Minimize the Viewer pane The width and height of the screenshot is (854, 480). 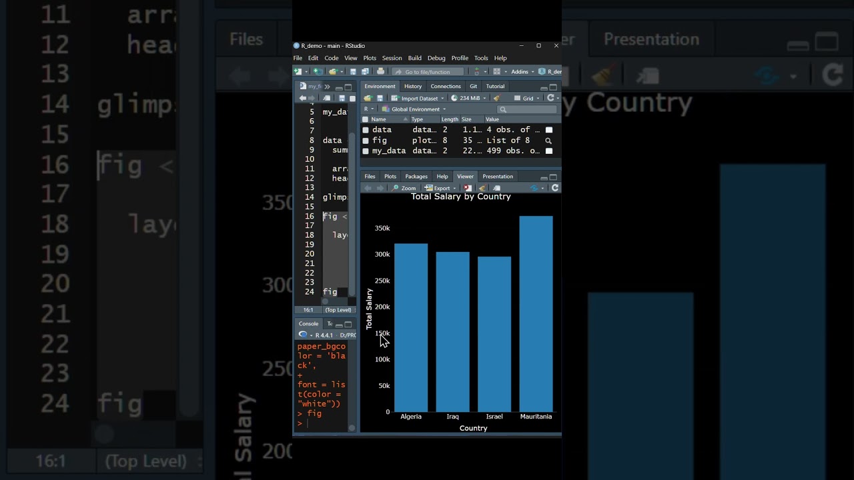pos(544,178)
